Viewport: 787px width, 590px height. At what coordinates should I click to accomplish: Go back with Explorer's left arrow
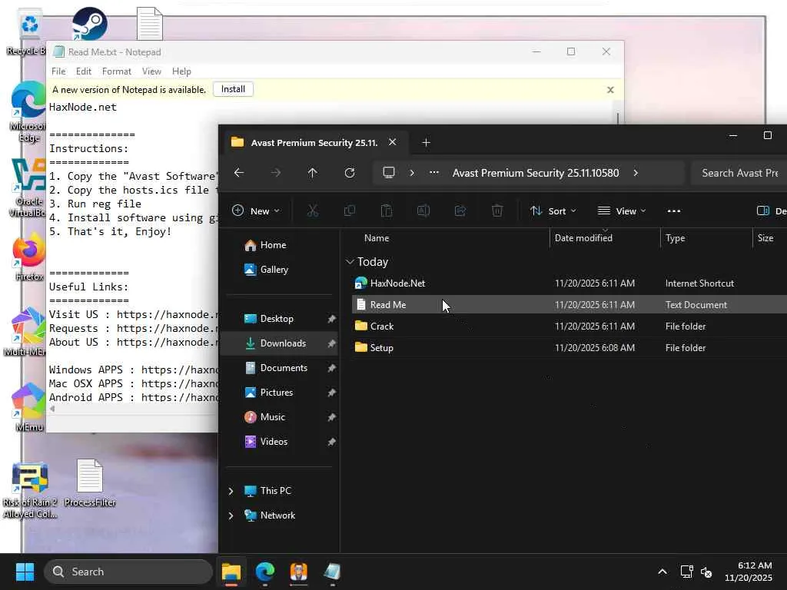pos(239,173)
